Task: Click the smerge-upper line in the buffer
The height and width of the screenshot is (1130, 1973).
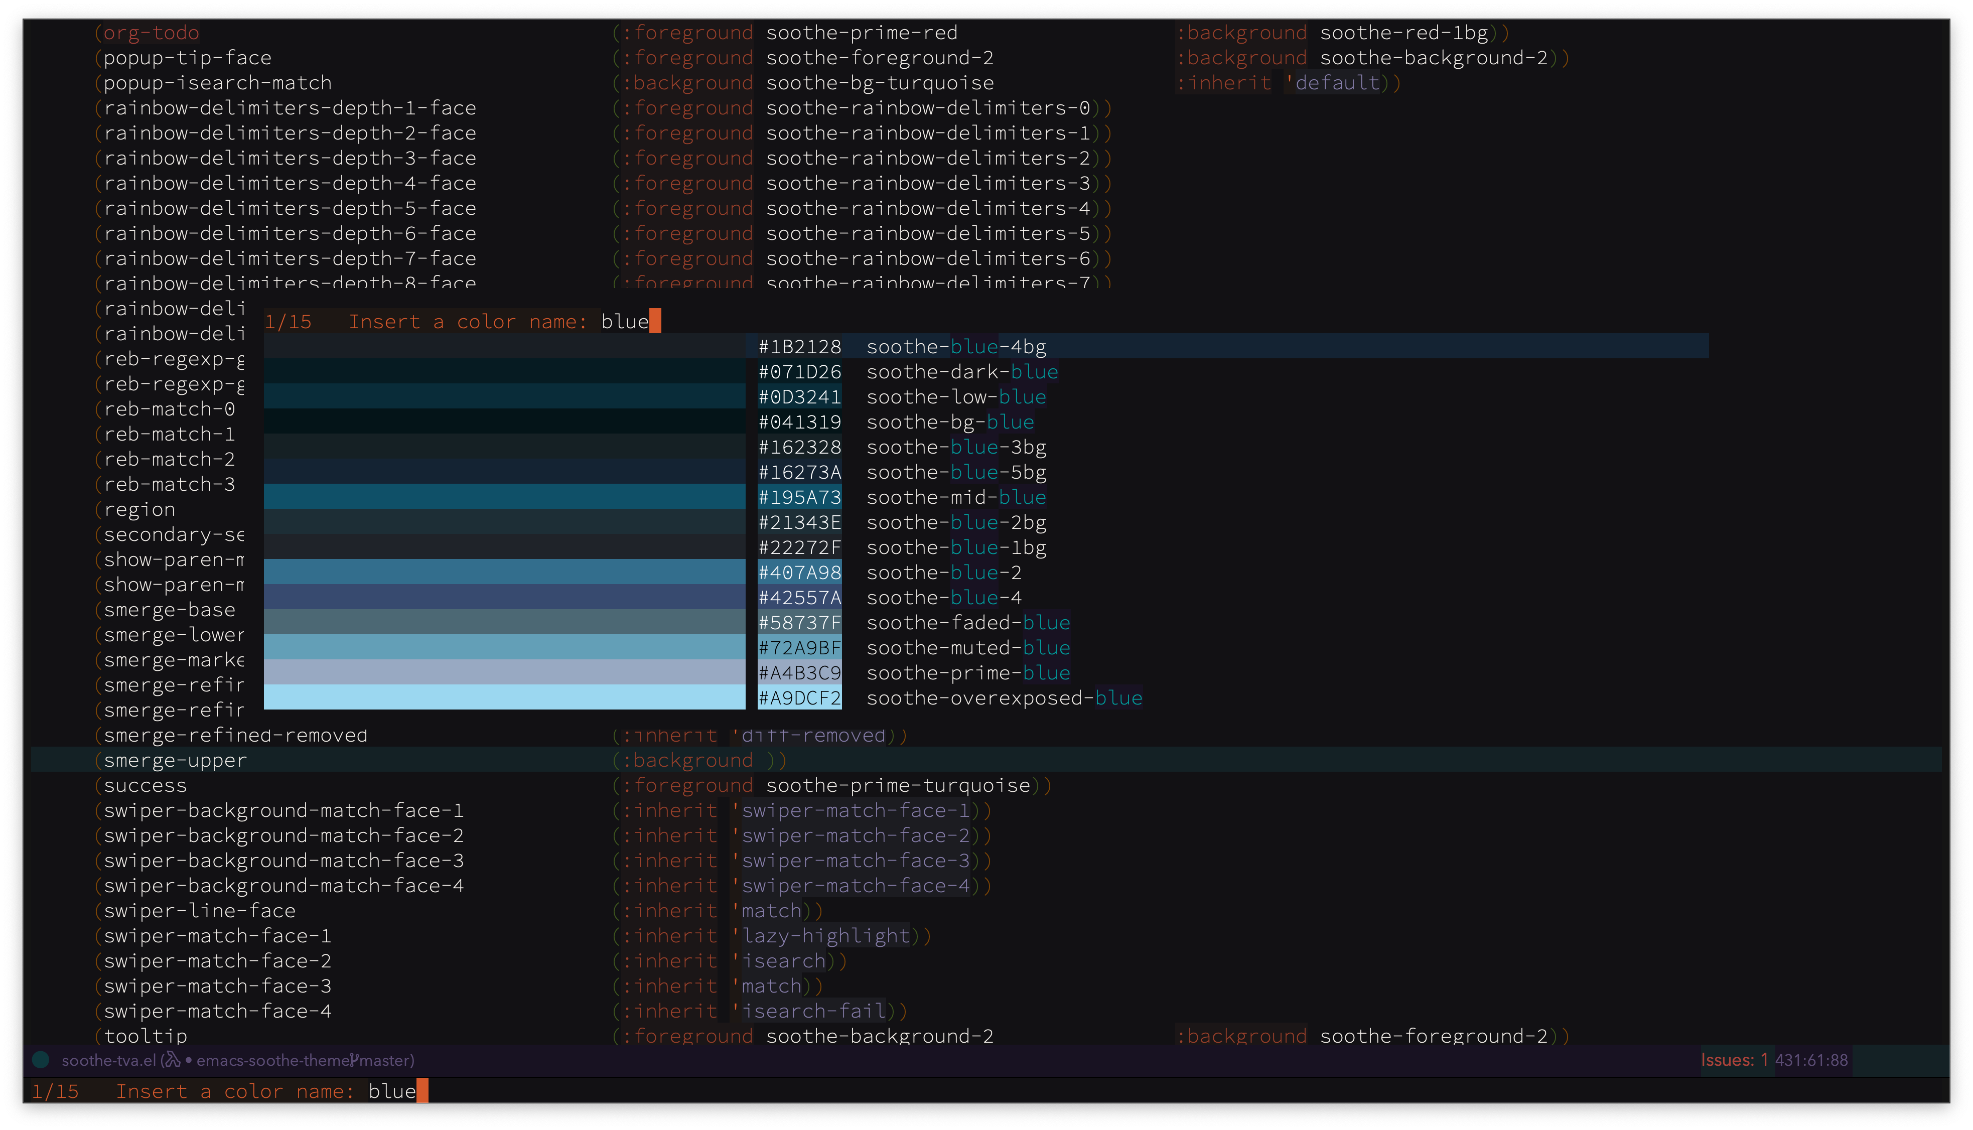Action: coord(175,761)
